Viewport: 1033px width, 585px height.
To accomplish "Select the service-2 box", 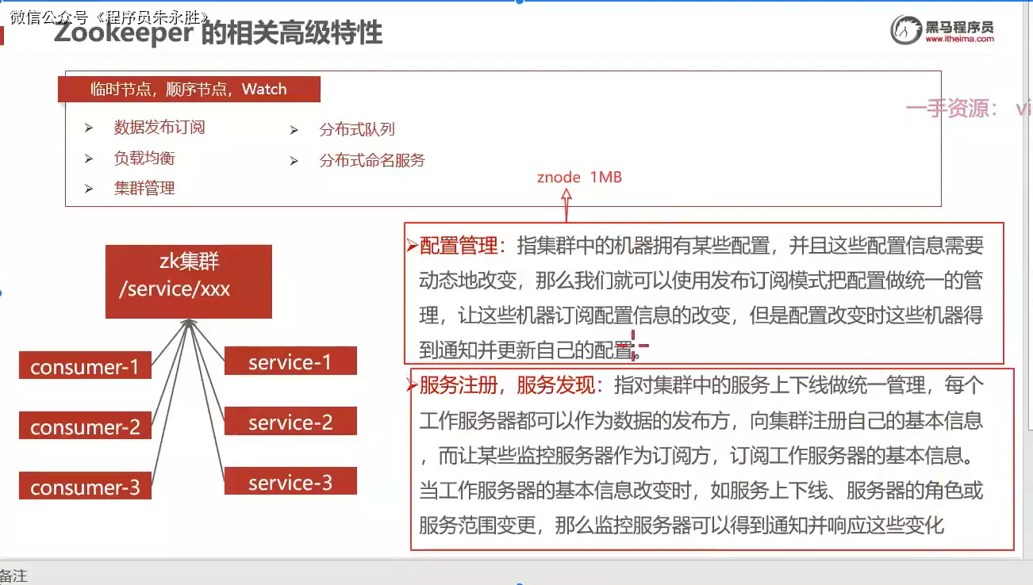I will 290,422.
